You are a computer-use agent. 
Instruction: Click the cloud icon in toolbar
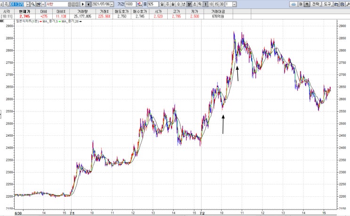[x=293, y=4]
